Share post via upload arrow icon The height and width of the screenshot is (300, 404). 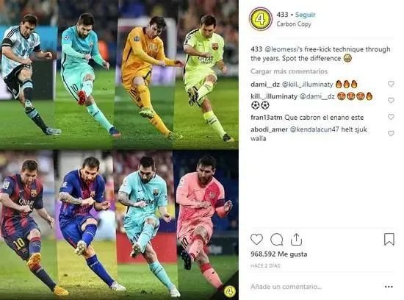point(296,239)
